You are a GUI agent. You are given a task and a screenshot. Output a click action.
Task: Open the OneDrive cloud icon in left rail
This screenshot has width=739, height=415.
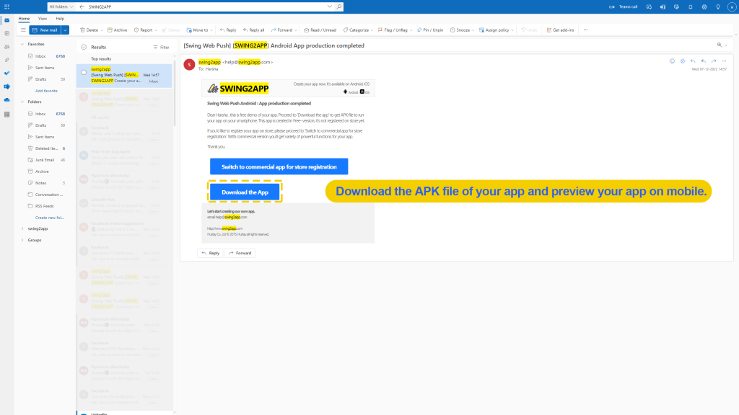[6, 99]
